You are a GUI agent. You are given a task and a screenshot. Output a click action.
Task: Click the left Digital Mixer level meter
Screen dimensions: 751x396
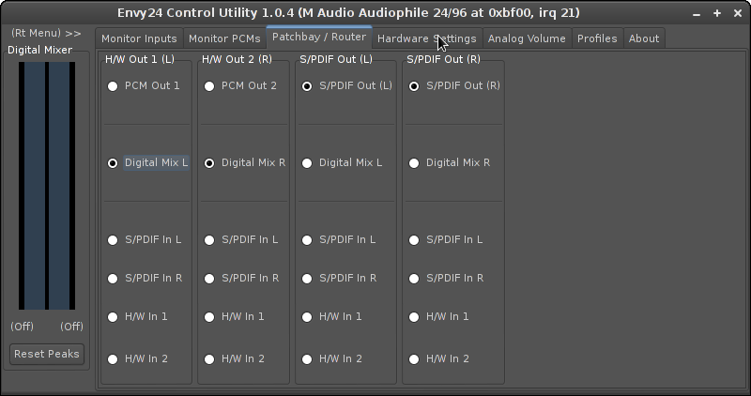(34, 186)
